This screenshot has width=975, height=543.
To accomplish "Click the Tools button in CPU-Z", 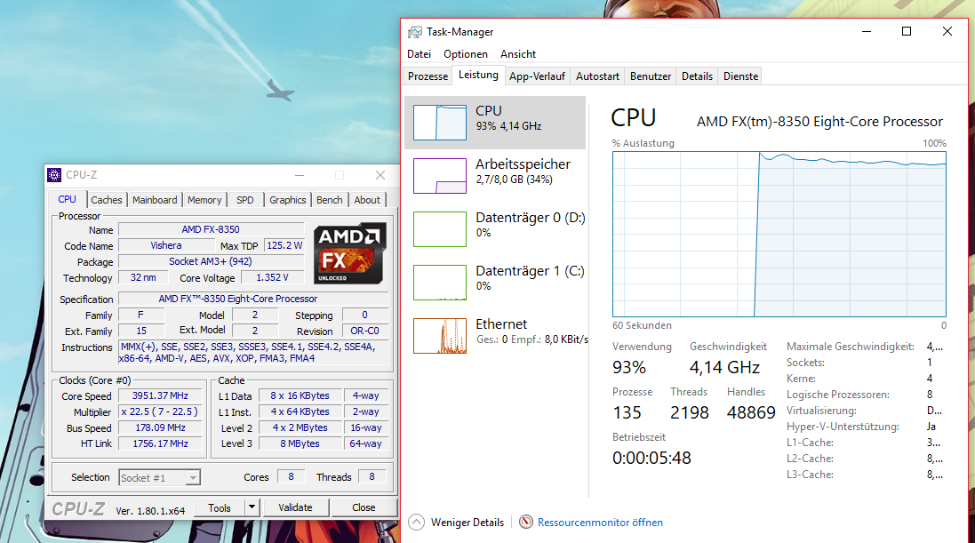I will [220, 507].
